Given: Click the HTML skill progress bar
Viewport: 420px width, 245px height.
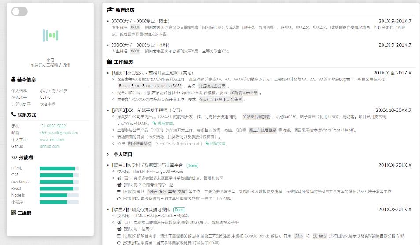Looking at the screenshot, I should click(59, 168).
